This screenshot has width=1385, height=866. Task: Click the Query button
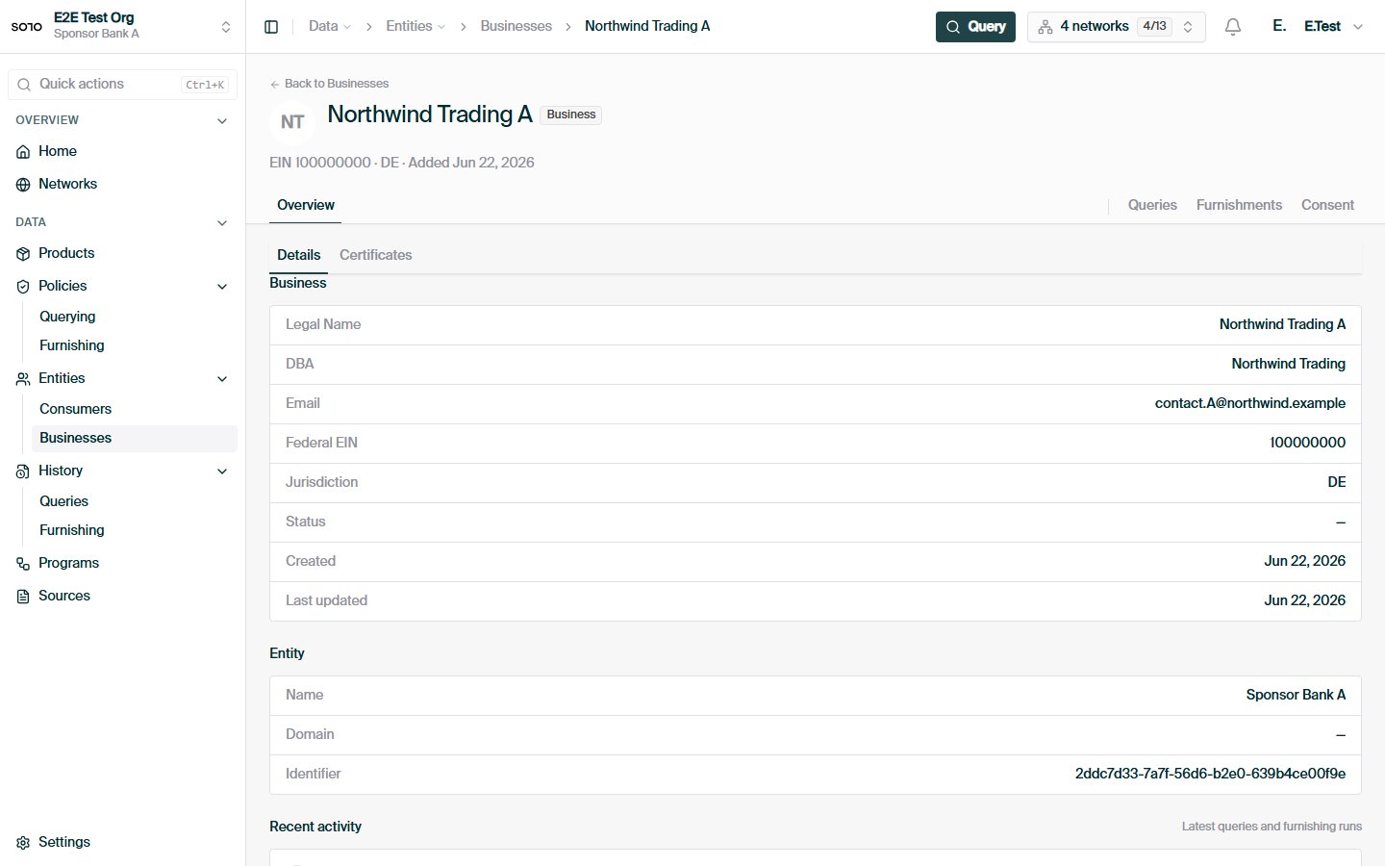click(975, 27)
